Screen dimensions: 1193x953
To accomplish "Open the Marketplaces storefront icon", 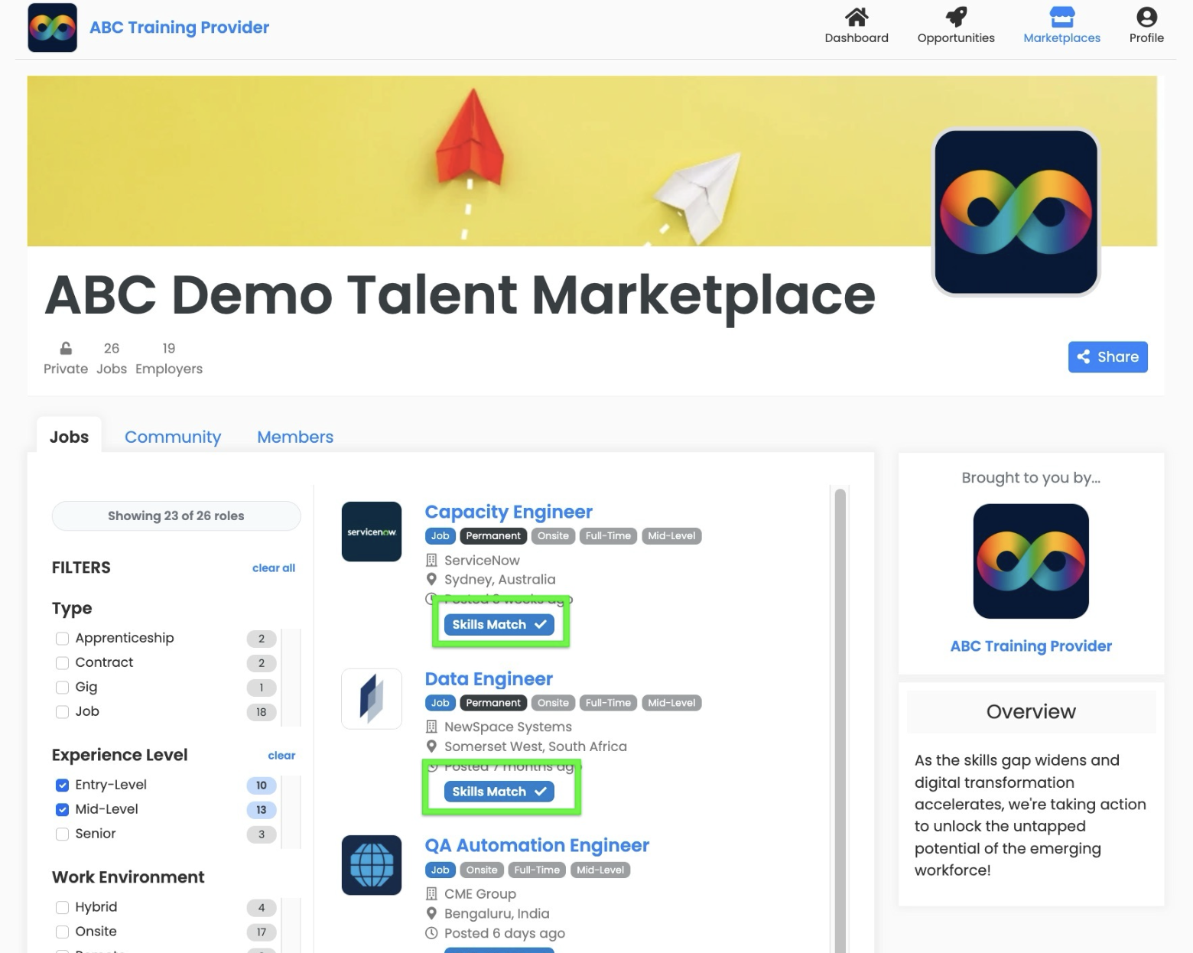I will pyautogui.click(x=1061, y=17).
